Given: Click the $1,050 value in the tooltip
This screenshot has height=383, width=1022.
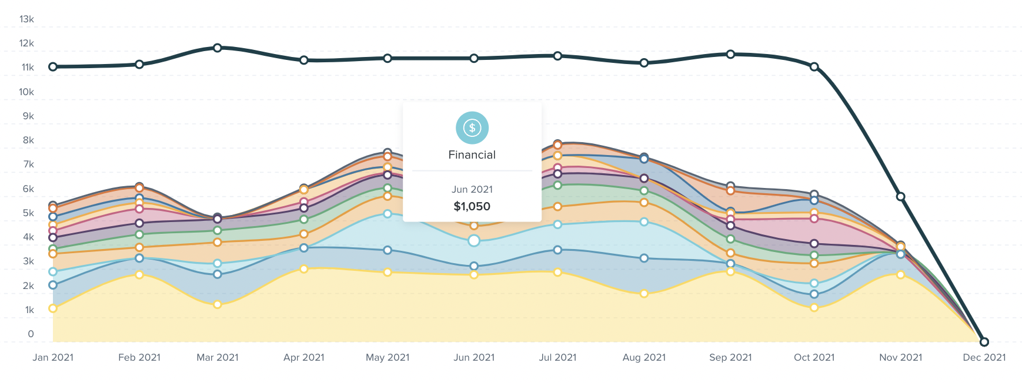Looking at the screenshot, I should [x=472, y=206].
